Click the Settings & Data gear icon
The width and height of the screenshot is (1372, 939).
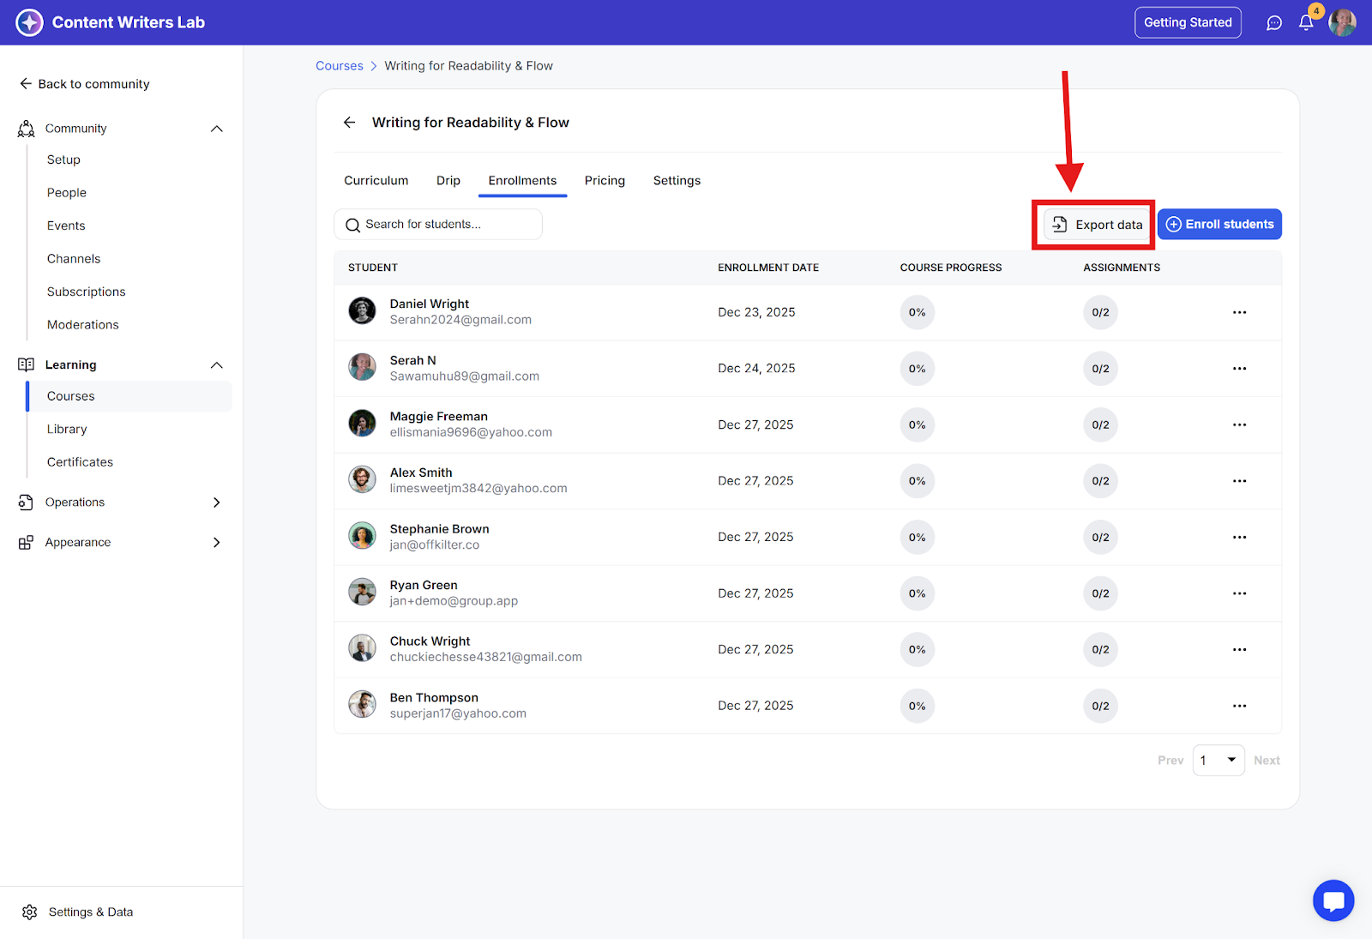click(x=30, y=912)
